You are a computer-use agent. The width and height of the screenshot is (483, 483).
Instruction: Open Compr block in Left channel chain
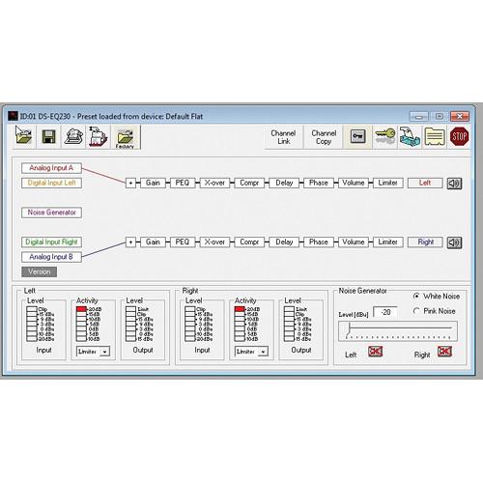[249, 183]
